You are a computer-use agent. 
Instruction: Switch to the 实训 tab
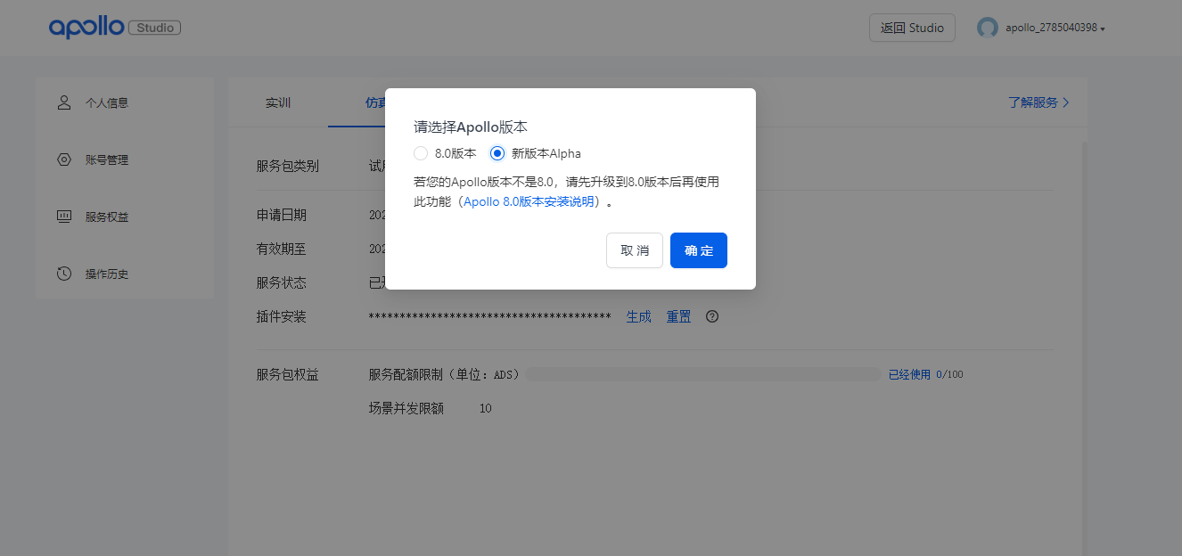point(277,102)
